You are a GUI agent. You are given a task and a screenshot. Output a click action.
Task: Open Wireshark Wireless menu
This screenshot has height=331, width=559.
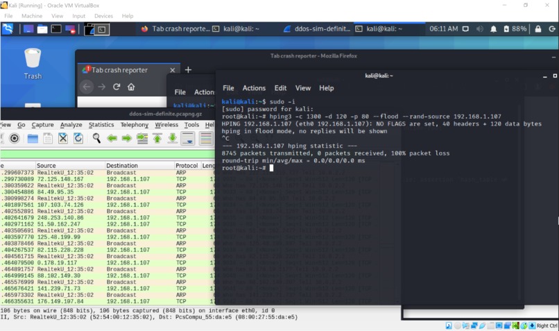tap(166, 125)
